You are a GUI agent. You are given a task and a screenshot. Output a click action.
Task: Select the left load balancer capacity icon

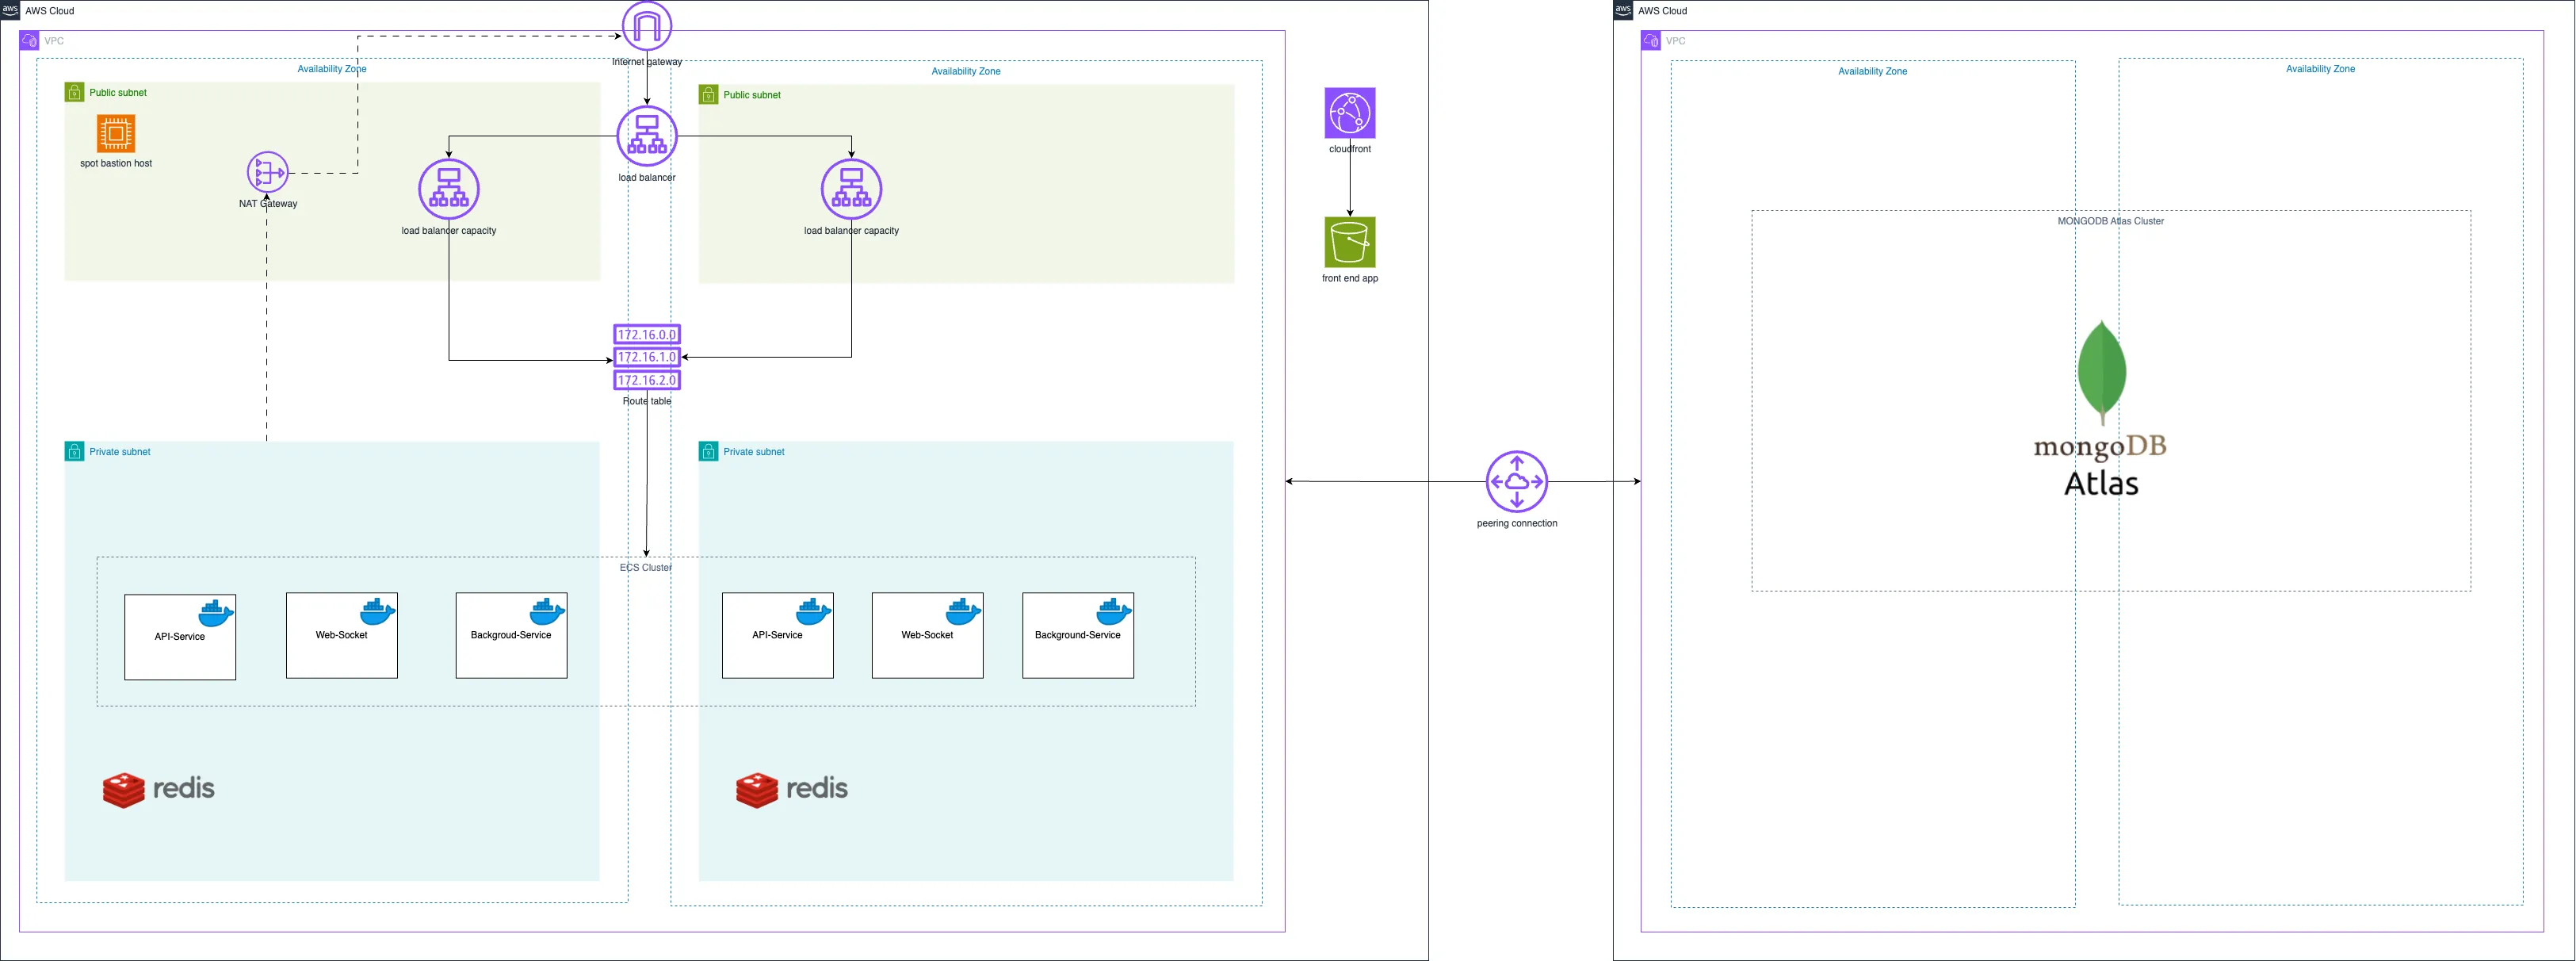448,188
